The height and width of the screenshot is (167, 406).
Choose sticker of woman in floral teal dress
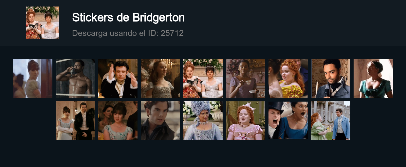click(x=118, y=121)
